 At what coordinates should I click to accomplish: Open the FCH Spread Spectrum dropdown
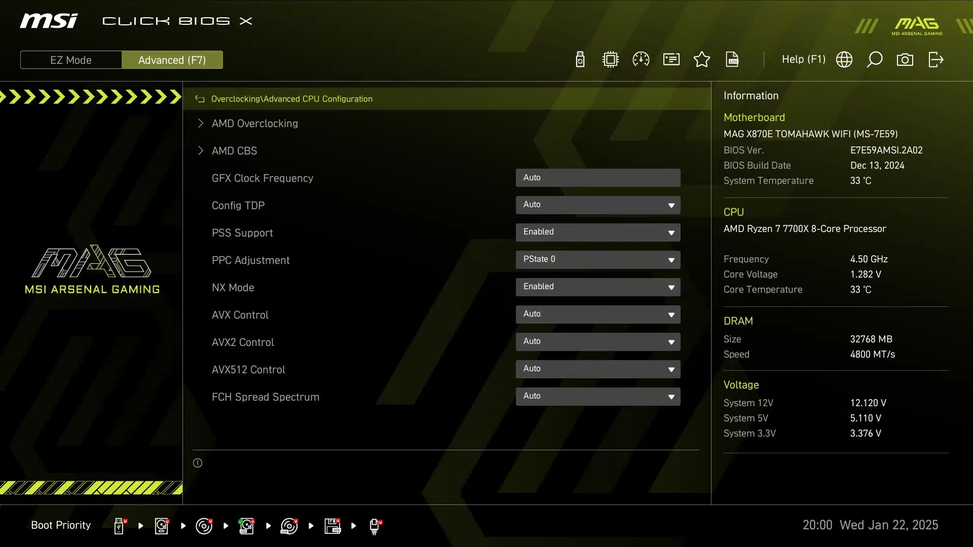pyautogui.click(x=598, y=397)
